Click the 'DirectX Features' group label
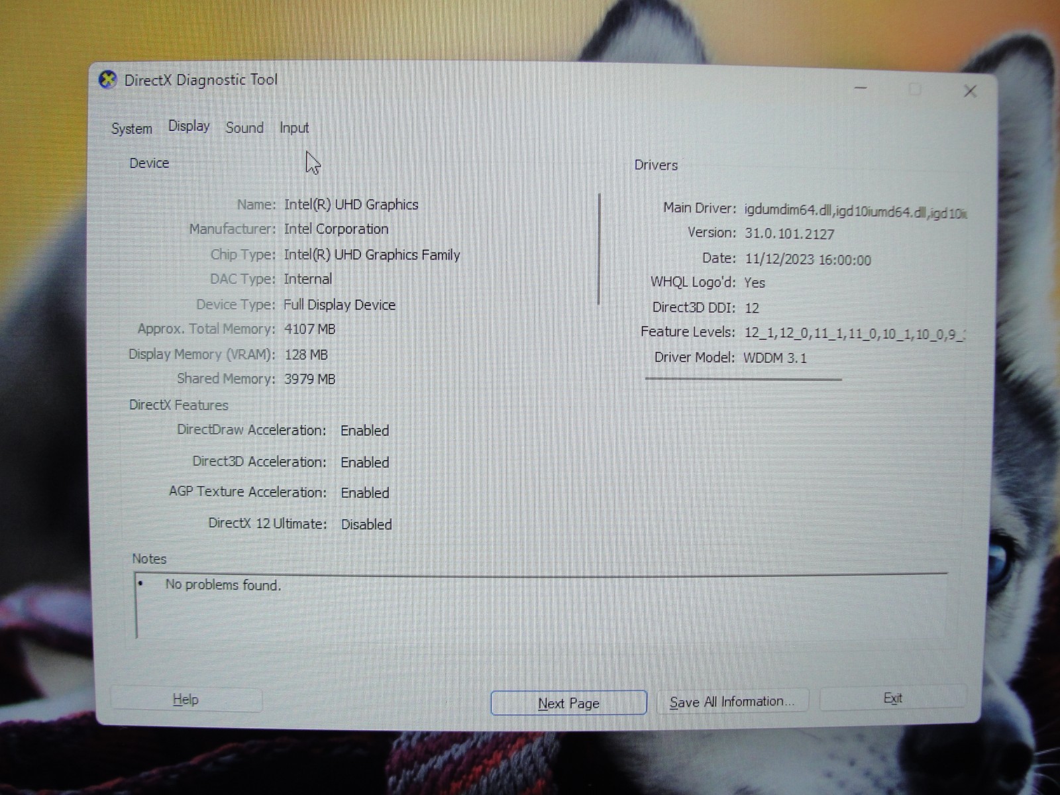 pyautogui.click(x=178, y=405)
